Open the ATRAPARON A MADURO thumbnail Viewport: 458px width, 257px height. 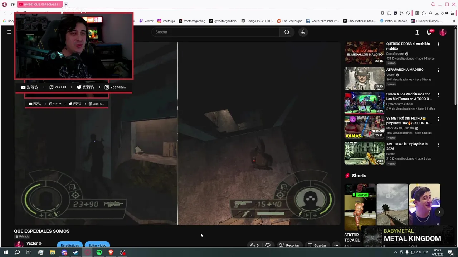click(x=364, y=79)
